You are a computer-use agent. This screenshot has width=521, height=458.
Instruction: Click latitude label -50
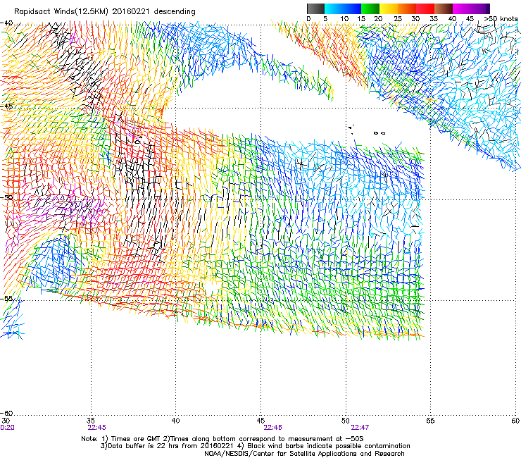(x=6, y=197)
